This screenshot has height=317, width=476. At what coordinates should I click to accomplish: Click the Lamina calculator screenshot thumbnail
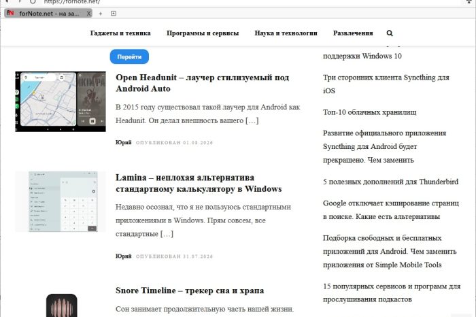(x=61, y=201)
